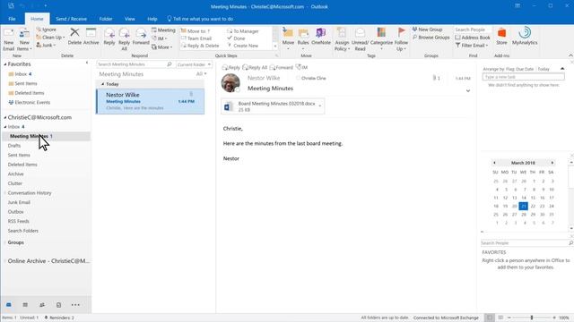Click Reply in the reading pane
This screenshot has width=574, height=322.
coord(231,68)
